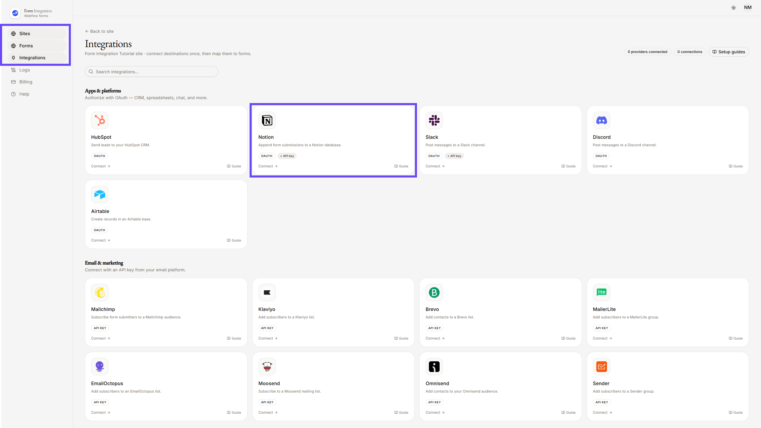Connect the Moosend integration
761x428 pixels.
tap(268, 413)
